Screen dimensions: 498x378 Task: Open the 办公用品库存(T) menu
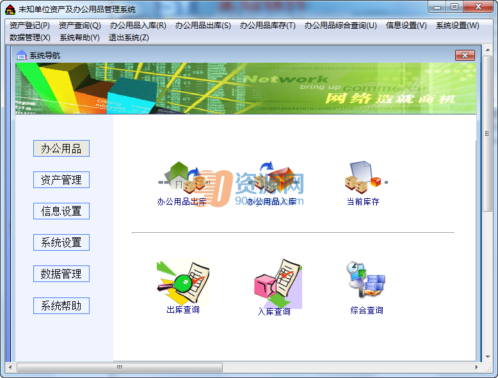[268, 26]
